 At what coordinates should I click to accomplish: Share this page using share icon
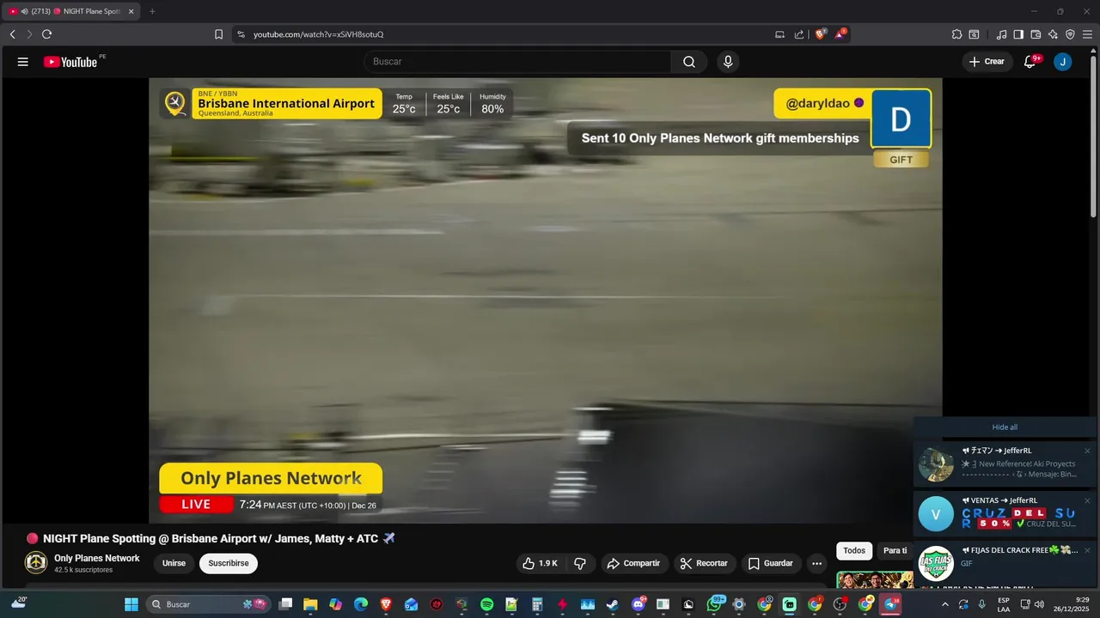(799, 34)
